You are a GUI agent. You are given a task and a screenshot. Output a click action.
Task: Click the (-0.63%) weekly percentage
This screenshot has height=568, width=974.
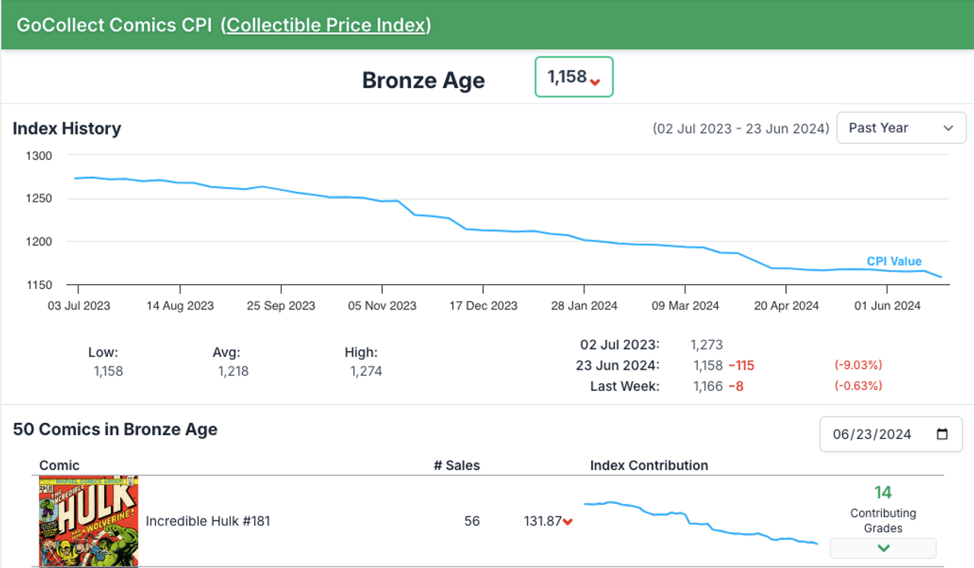[x=858, y=386]
